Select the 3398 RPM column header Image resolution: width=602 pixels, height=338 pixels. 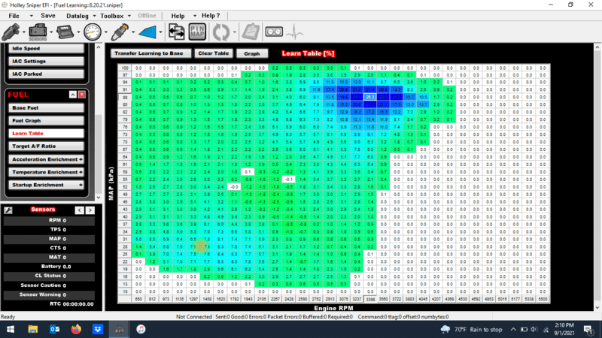pyautogui.click(x=370, y=299)
